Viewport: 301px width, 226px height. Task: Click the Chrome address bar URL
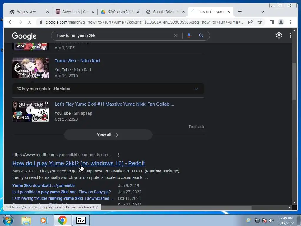pos(145,22)
